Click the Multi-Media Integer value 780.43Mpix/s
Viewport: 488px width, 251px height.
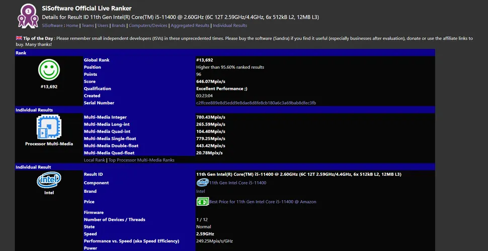click(211, 117)
